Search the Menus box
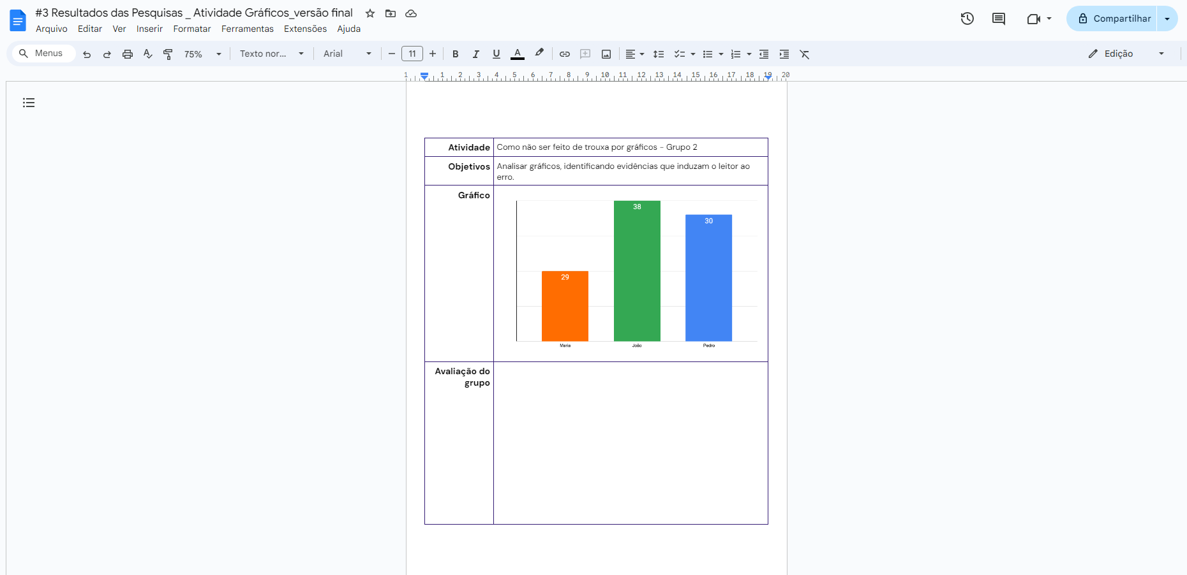The height and width of the screenshot is (575, 1187). [43, 54]
